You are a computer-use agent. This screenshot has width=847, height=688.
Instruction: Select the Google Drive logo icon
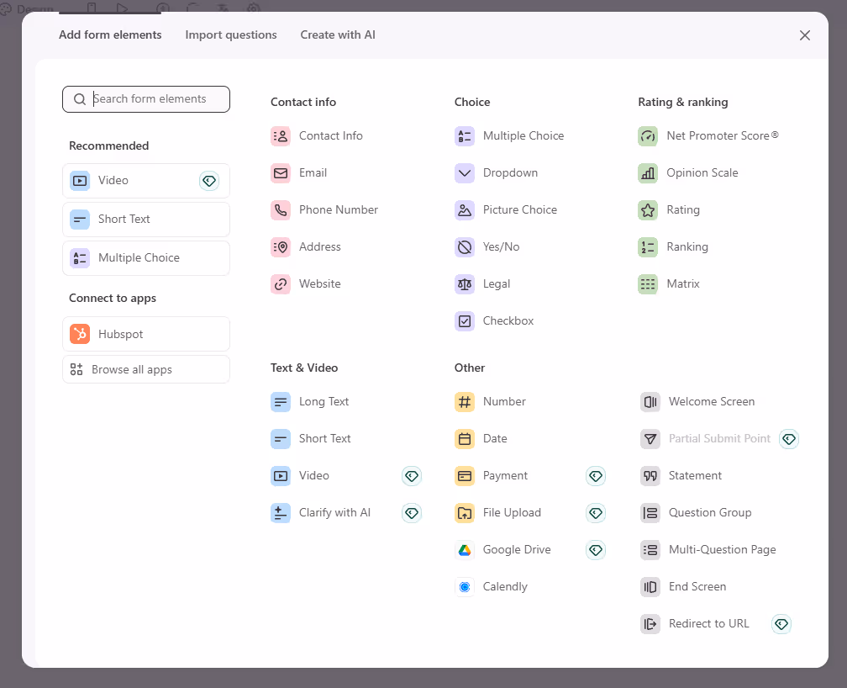point(465,550)
